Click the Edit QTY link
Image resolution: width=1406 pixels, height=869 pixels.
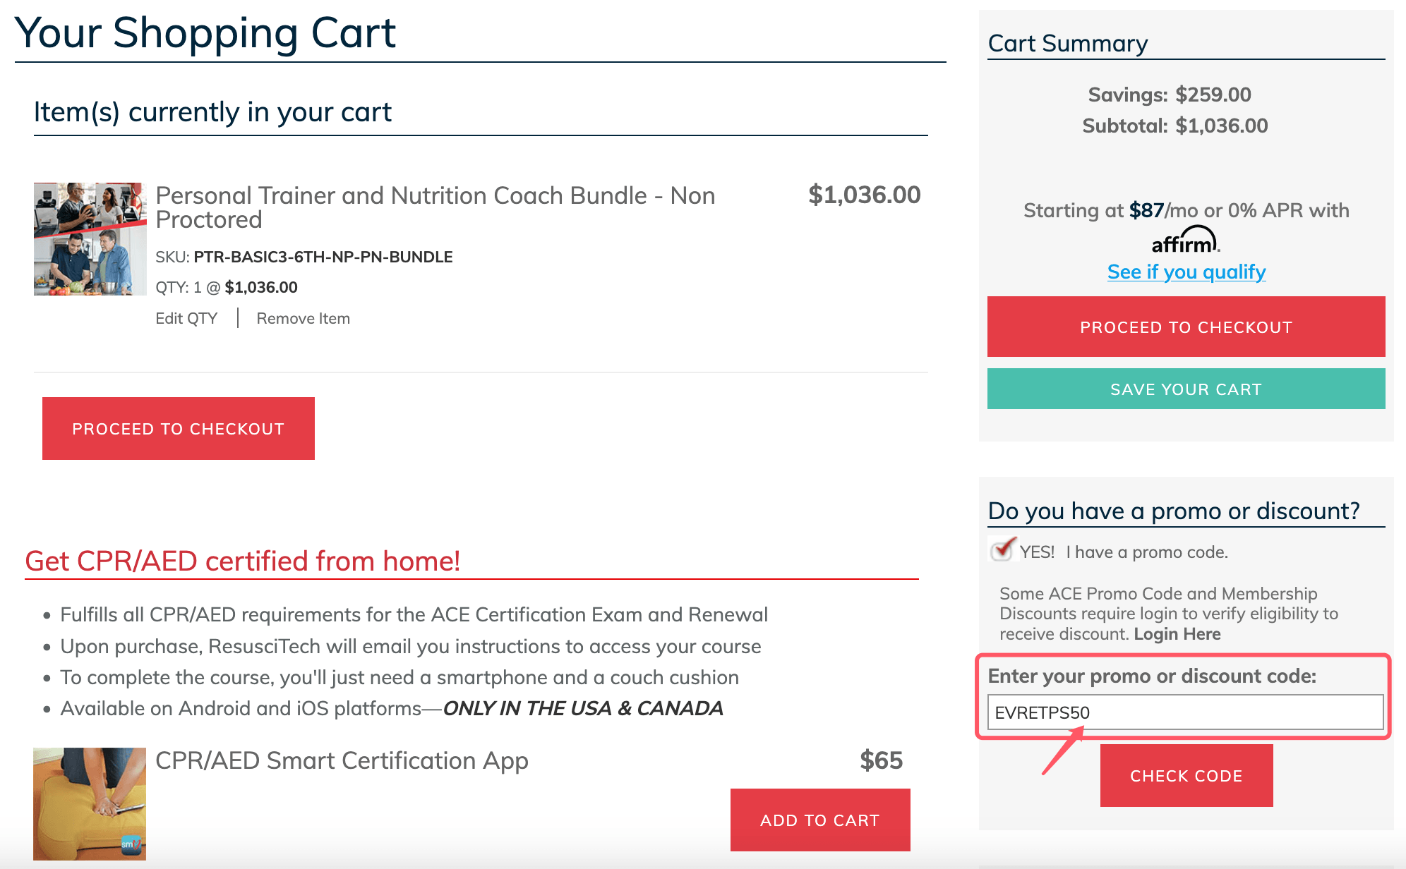click(x=186, y=318)
